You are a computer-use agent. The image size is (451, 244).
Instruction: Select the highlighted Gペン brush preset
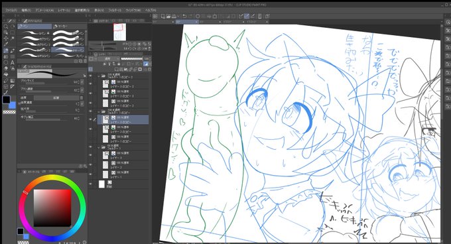click(x=68, y=50)
